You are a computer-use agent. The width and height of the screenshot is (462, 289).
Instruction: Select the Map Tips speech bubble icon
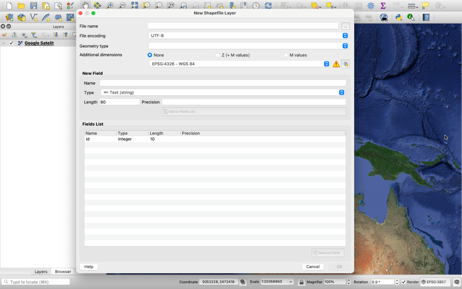(425, 6)
